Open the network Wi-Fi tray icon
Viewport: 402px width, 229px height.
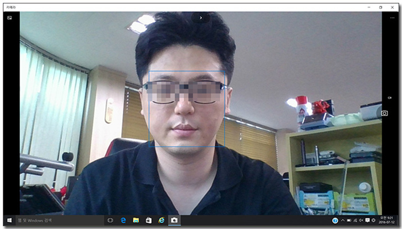355,220
